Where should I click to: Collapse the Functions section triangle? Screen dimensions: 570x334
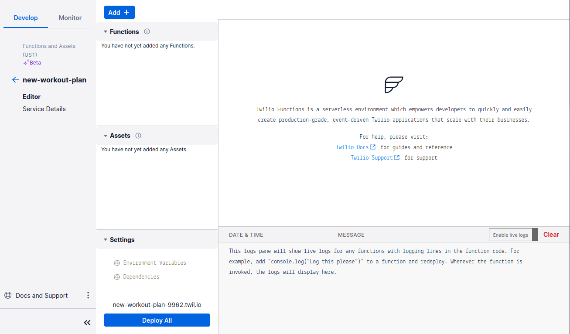[106, 32]
